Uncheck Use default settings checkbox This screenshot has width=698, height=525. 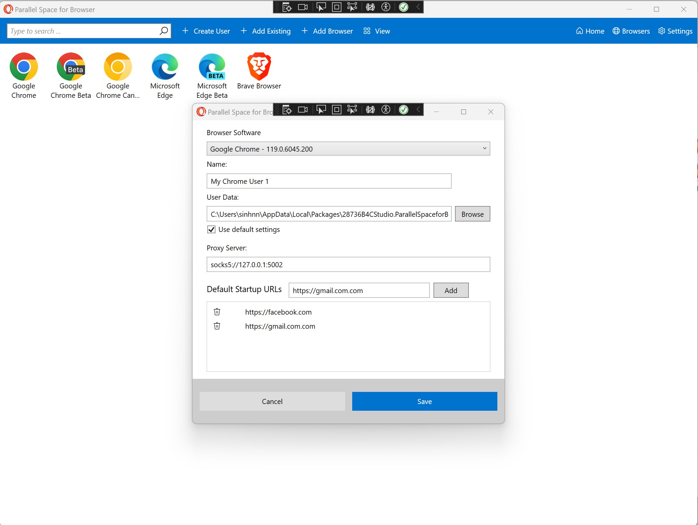211,230
